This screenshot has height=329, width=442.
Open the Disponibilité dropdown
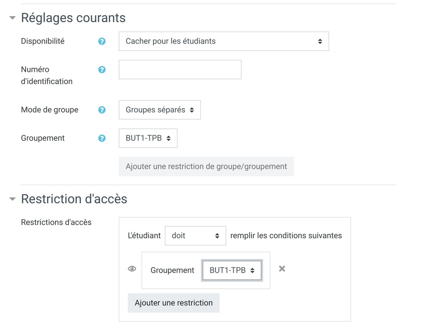[223, 41]
